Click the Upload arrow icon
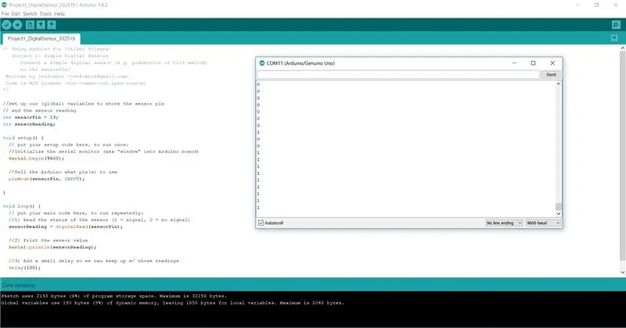Image resolution: width=626 pixels, height=328 pixels. tap(17, 25)
